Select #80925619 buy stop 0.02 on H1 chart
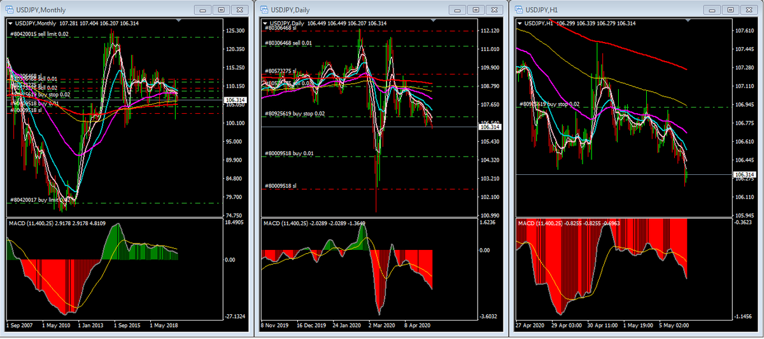 click(x=550, y=103)
